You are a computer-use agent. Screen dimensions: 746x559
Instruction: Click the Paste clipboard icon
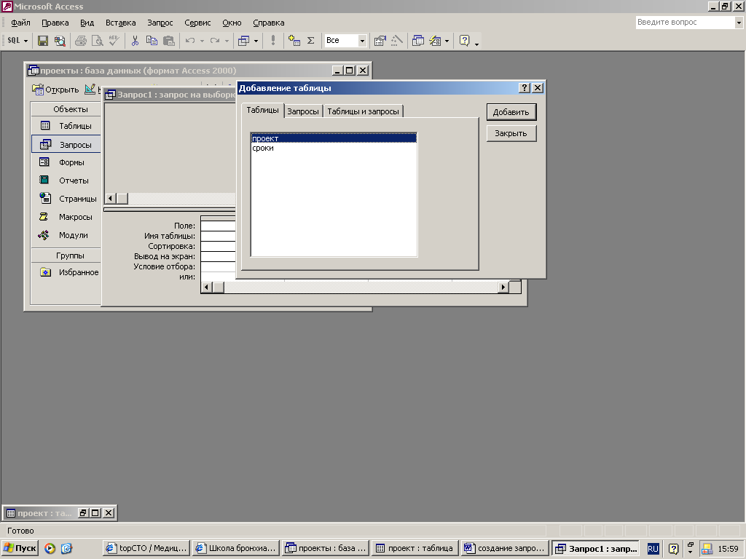click(x=169, y=41)
